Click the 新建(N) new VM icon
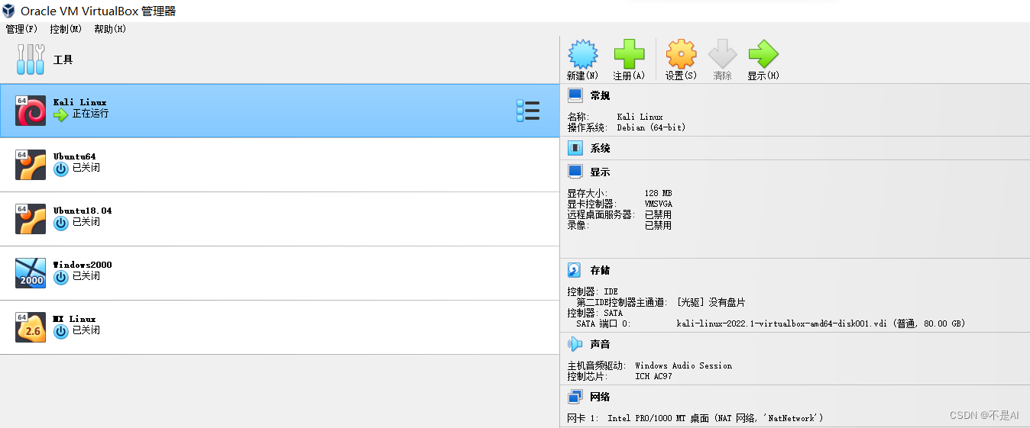This screenshot has height=428, width=1030. (x=583, y=54)
